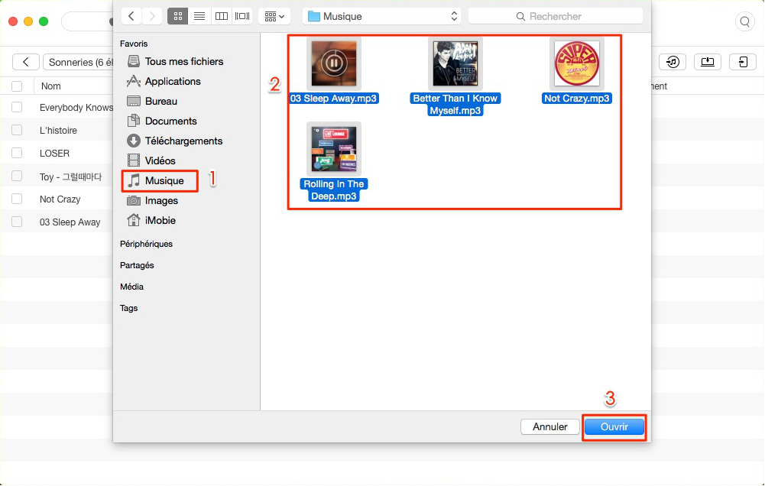This screenshot has width=765, height=486.
Task: Expand the Périphériques section
Action: point(146,244)
